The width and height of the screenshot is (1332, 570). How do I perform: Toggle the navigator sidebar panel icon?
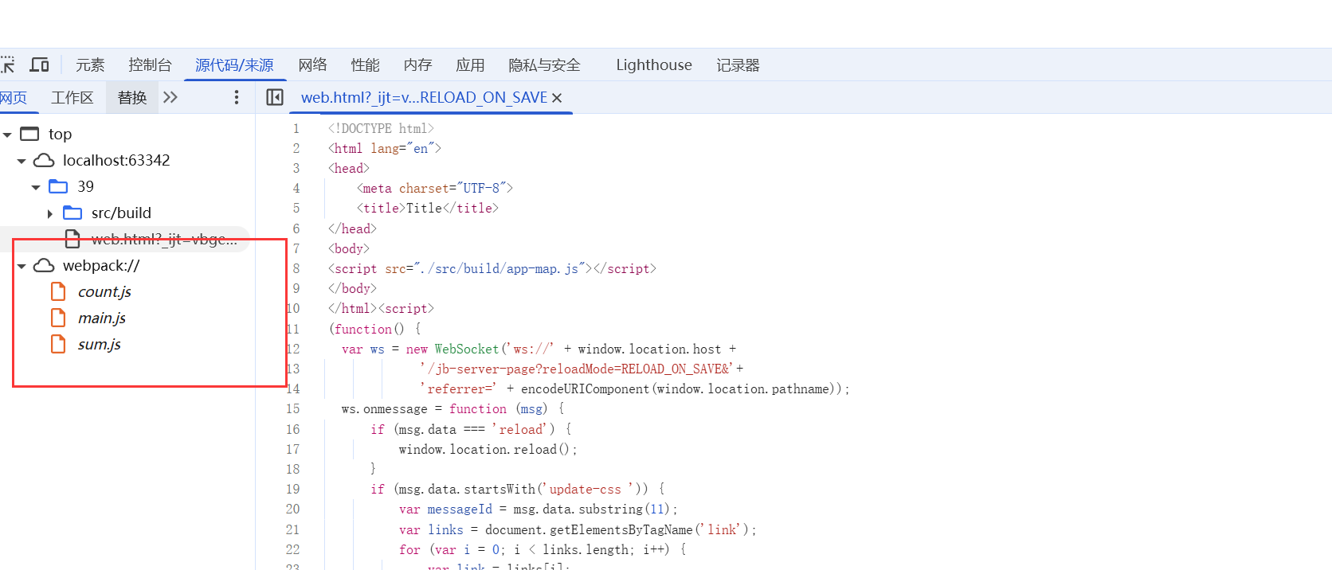[275, 97]
